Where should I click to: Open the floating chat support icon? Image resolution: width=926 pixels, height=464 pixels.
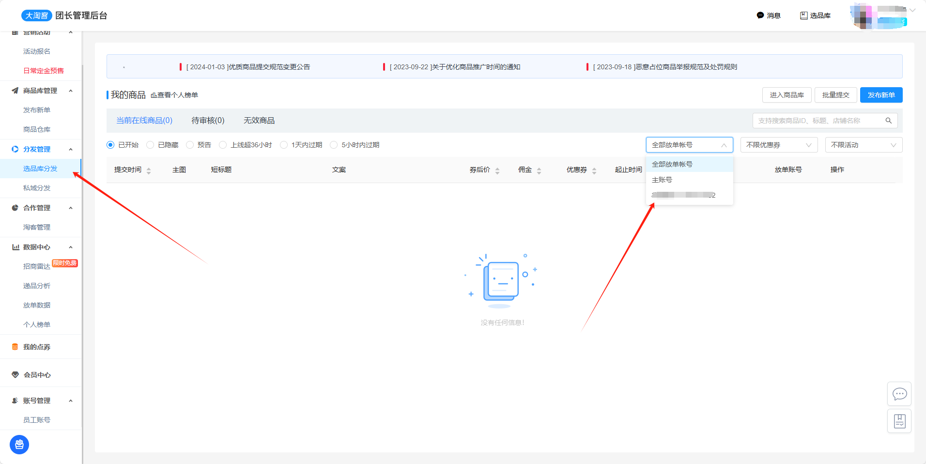click(899, 394)
